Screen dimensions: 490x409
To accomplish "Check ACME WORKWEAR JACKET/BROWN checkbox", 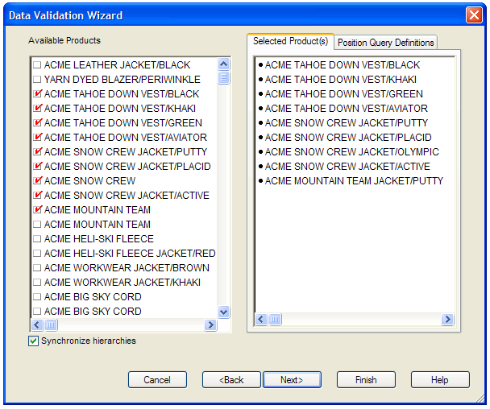I will tap(37, 267).
